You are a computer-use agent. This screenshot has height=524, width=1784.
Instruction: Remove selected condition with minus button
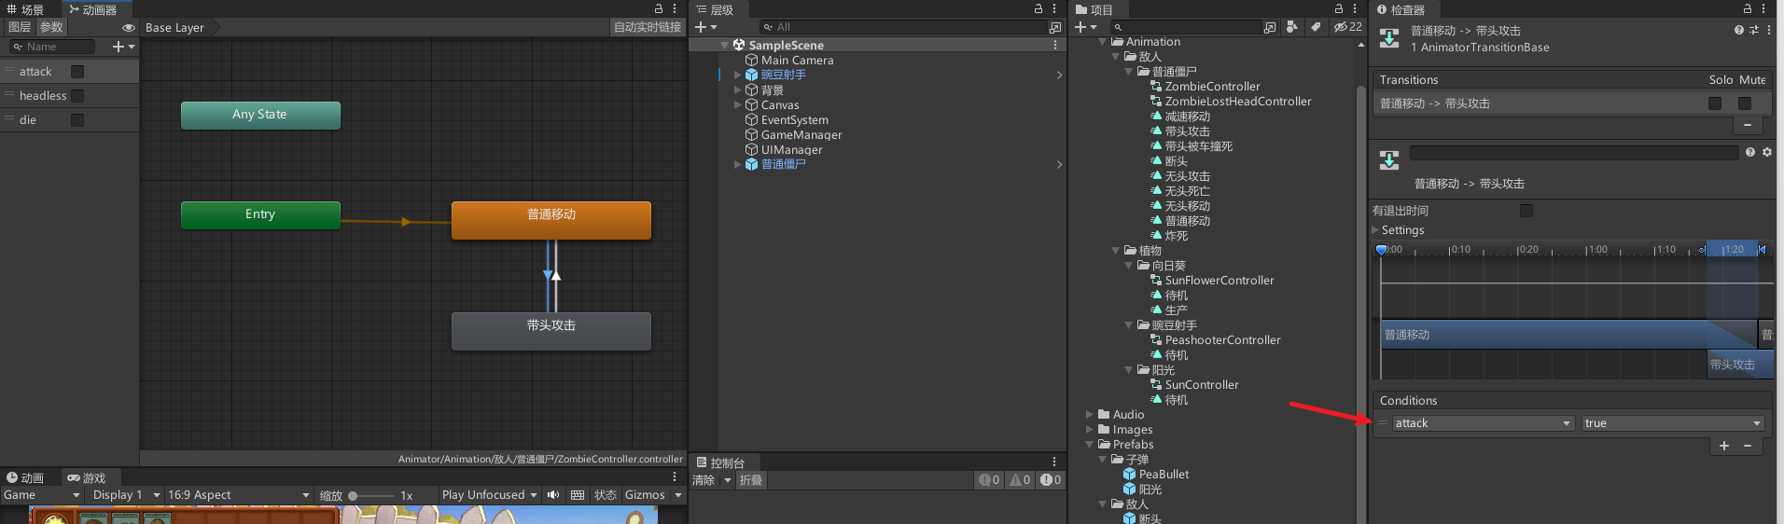(x=1748, y=446)
